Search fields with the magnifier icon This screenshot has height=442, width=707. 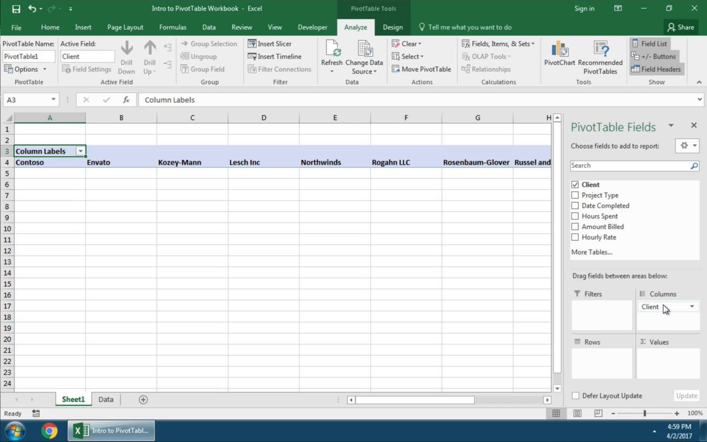694,166
